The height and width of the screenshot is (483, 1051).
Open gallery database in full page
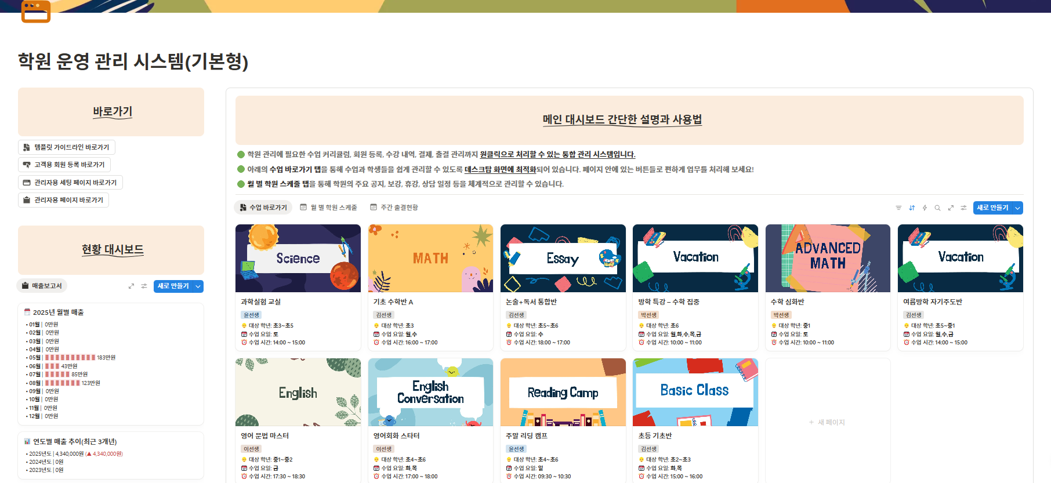(x=951, y=208)
